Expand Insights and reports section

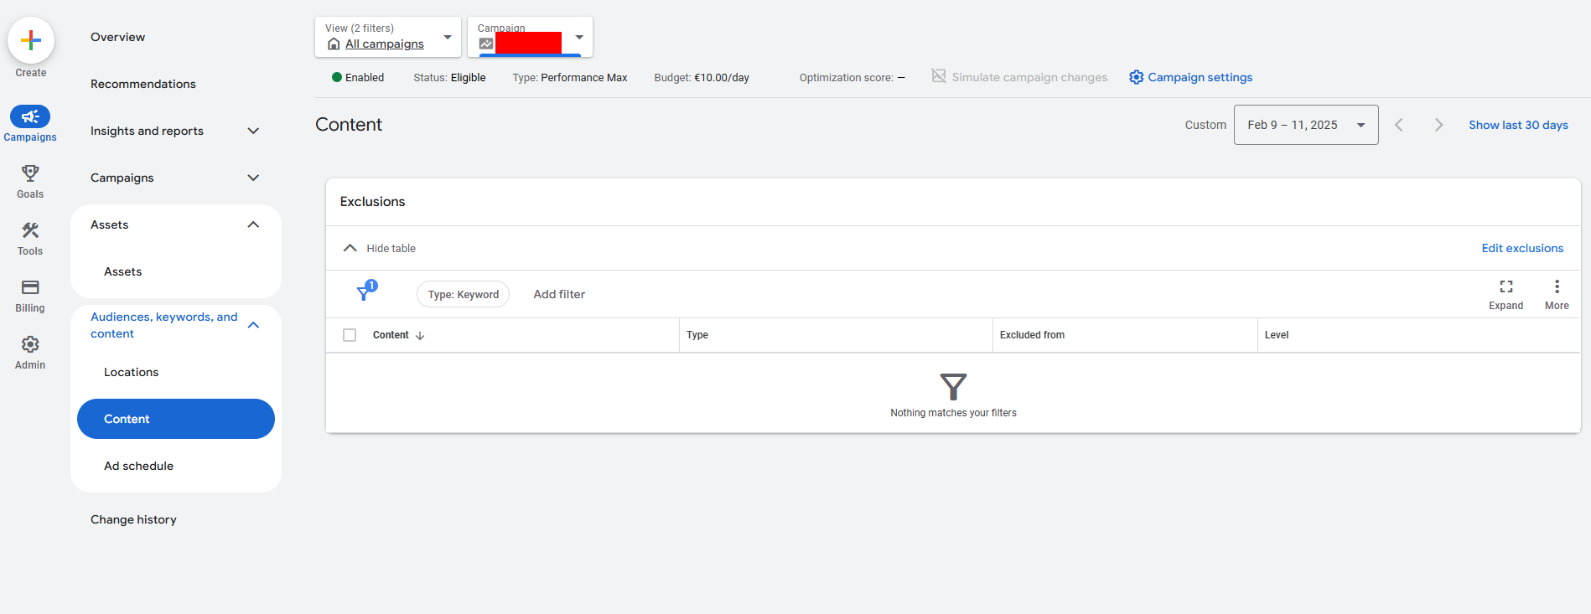(x=253, y=131)
